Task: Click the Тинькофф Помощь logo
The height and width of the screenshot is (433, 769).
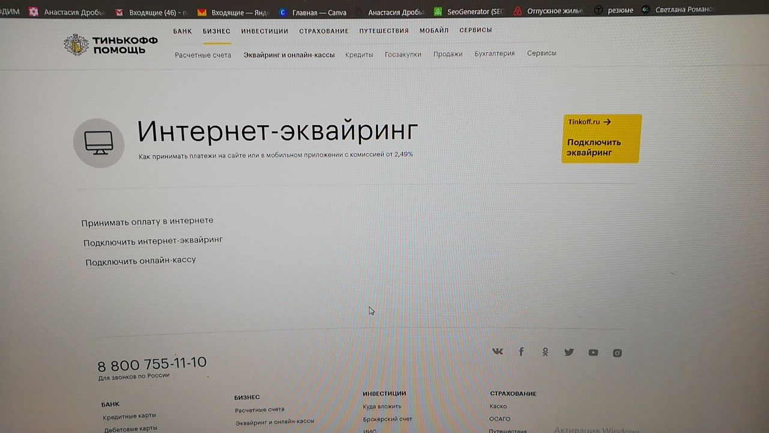Action: pyautogui.click(x=111, y=45)
